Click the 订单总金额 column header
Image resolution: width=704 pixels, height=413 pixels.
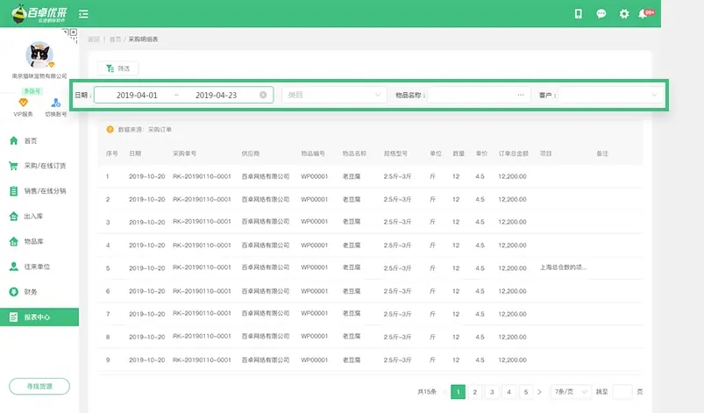(513, 153)
